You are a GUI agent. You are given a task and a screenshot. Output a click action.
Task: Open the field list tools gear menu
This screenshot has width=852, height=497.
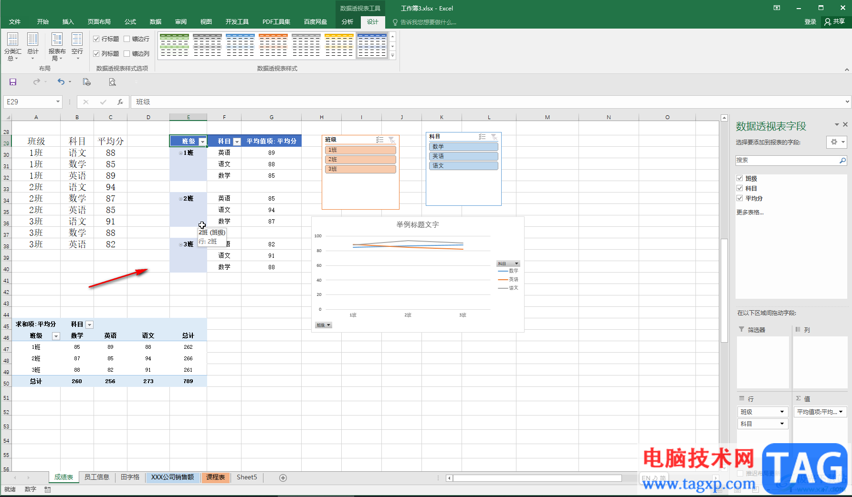(837, 142)
